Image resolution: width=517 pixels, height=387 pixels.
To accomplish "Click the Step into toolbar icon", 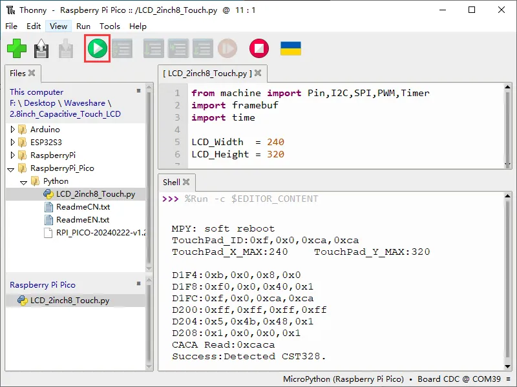I will point(178,48).
